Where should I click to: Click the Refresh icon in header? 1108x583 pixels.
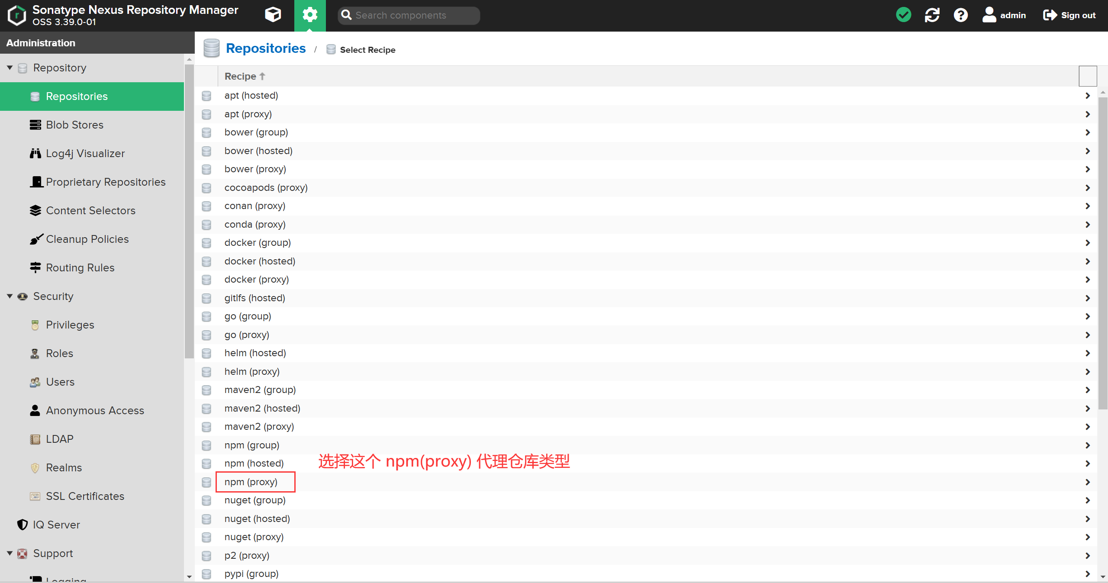tap(932, 15)
